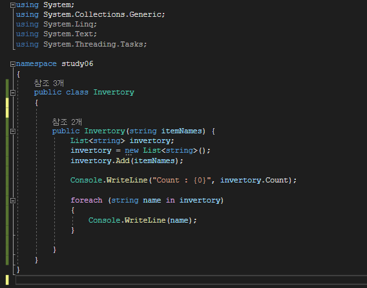367x288 pixels.
Task: Click 'System.Collections.Generic' in the using line
Action: tap(103, 14)
